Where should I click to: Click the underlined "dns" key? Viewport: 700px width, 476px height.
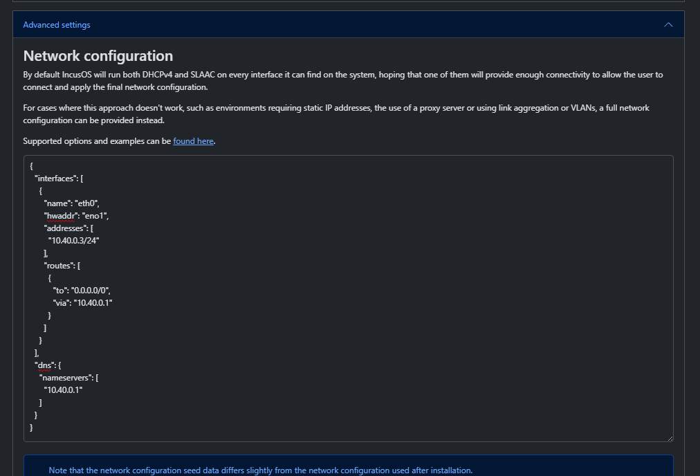point(45,365)
